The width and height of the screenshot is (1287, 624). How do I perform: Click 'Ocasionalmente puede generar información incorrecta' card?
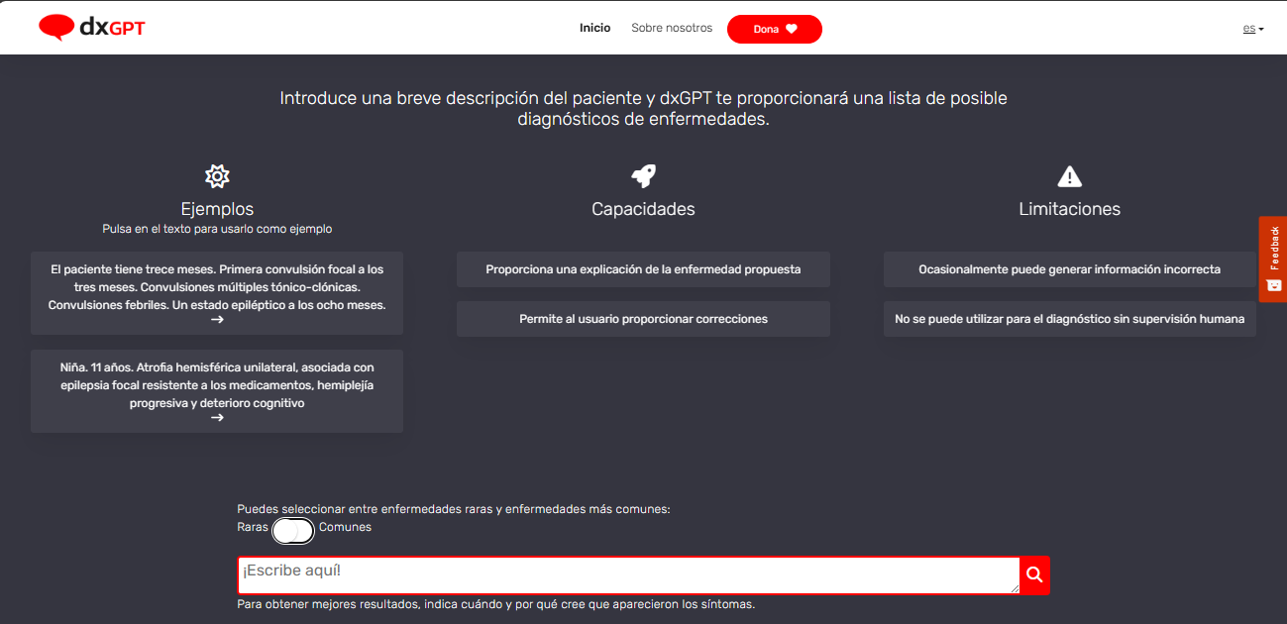coord(1069,269)
